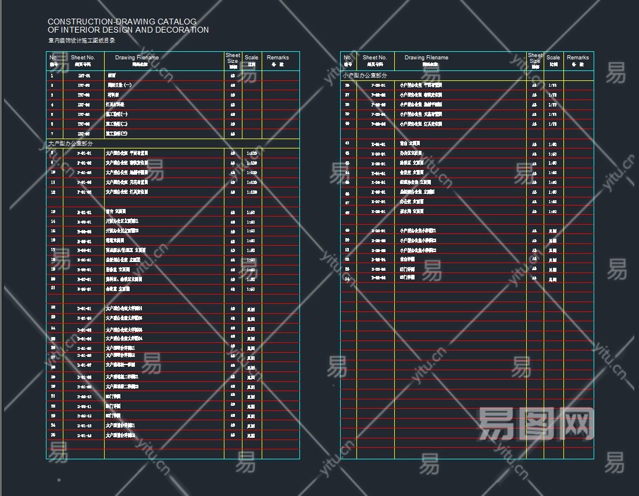Click the '小户型办公室部分' section heading
639x496 pixels.
(x=365, y=76)
